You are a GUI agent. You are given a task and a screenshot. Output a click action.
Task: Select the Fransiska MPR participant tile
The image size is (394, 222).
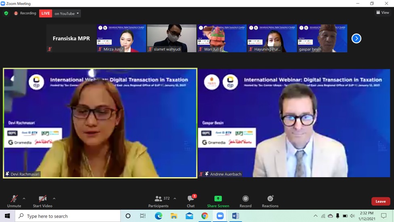[x=71, y=38]
